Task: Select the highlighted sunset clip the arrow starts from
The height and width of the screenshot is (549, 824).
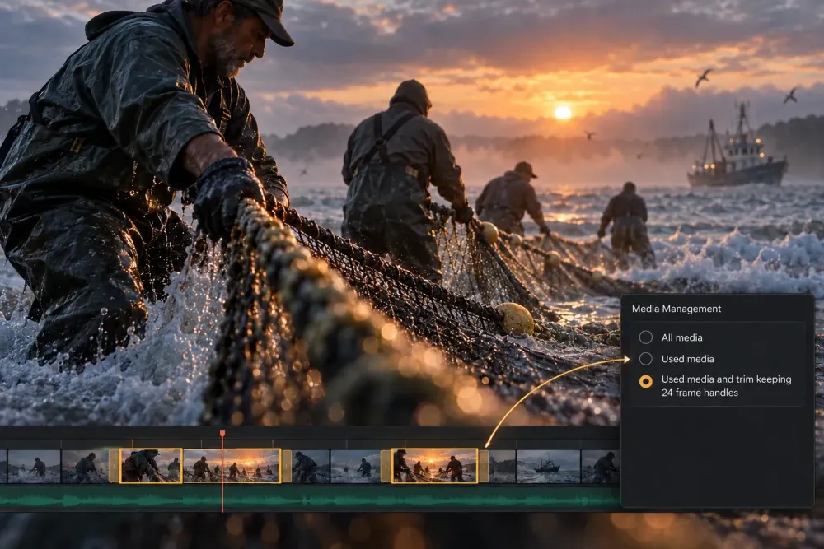Action: click(x=434, y=466)
